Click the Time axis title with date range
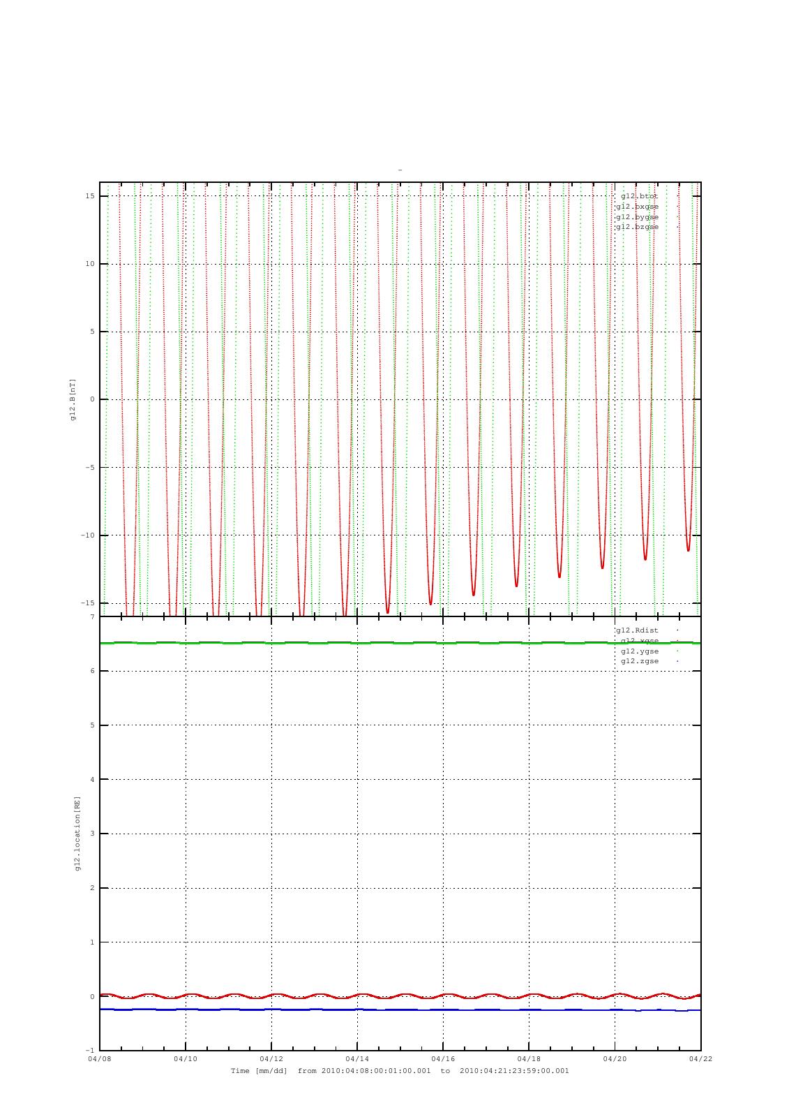This screenshot has width=789, height=1117. [400, 1071]
